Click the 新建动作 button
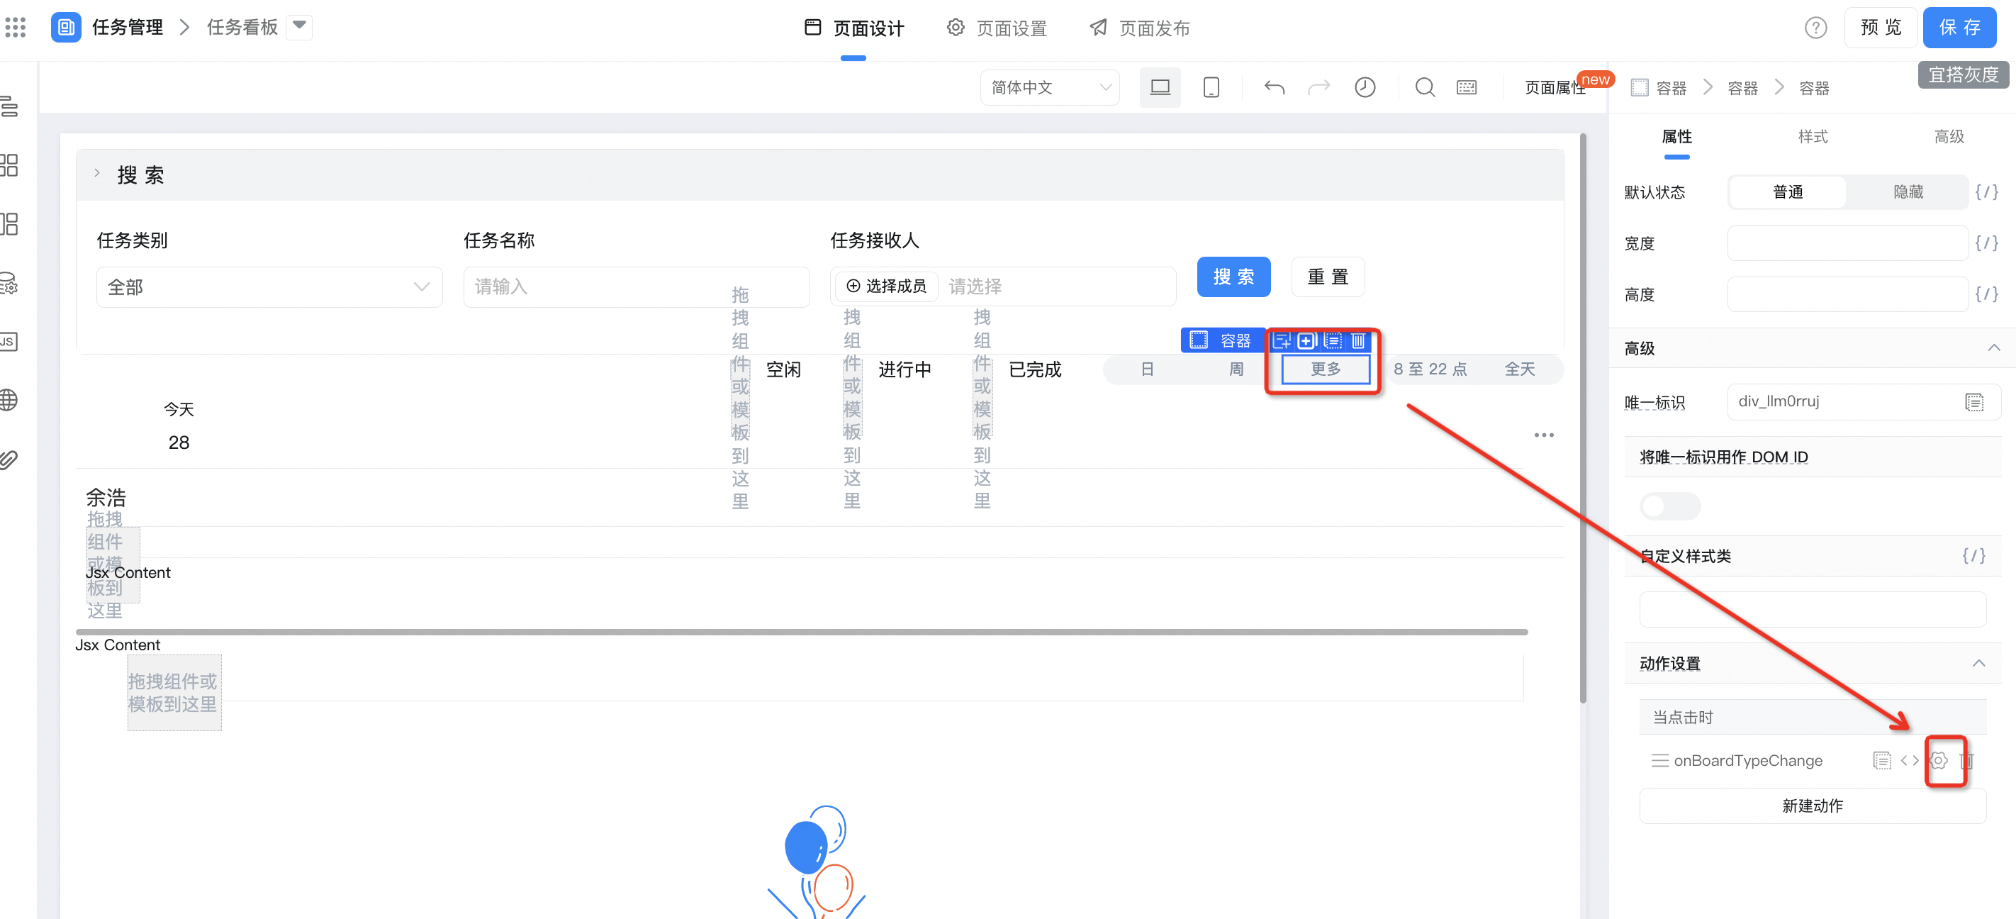The height and width of the screenshot is (919, 2016). [1812, 806]
